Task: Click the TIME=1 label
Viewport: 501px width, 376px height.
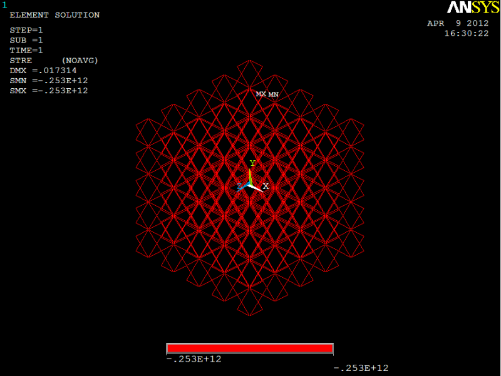Action: [26, 51]
